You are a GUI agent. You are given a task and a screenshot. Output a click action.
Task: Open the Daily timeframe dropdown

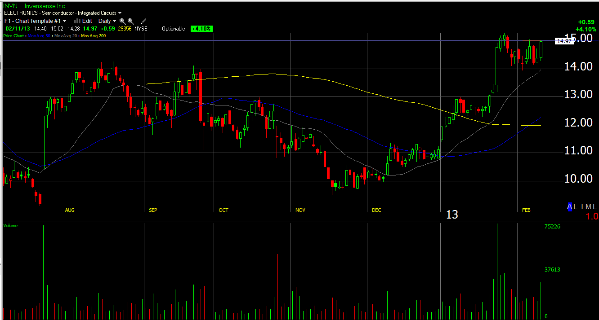pos(107,21)
